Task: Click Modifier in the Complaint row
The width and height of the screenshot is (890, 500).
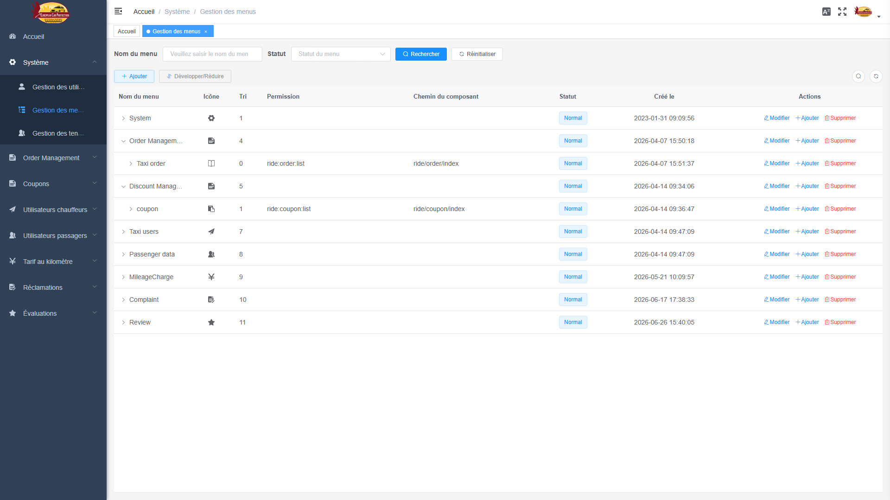Action: tap(777, 300)
